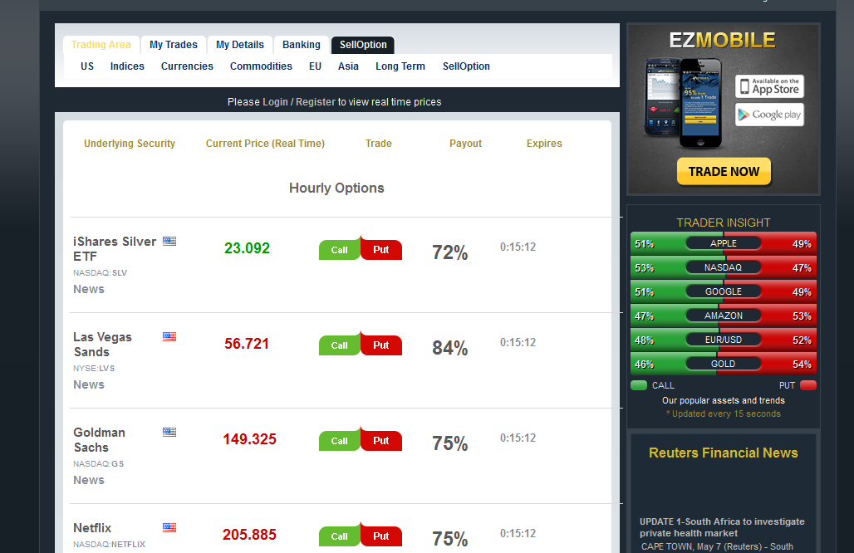Click the Nasdaq sentiment bar
Image resolution: width=854 pixels, height=553 pixels.
(724, 267)
